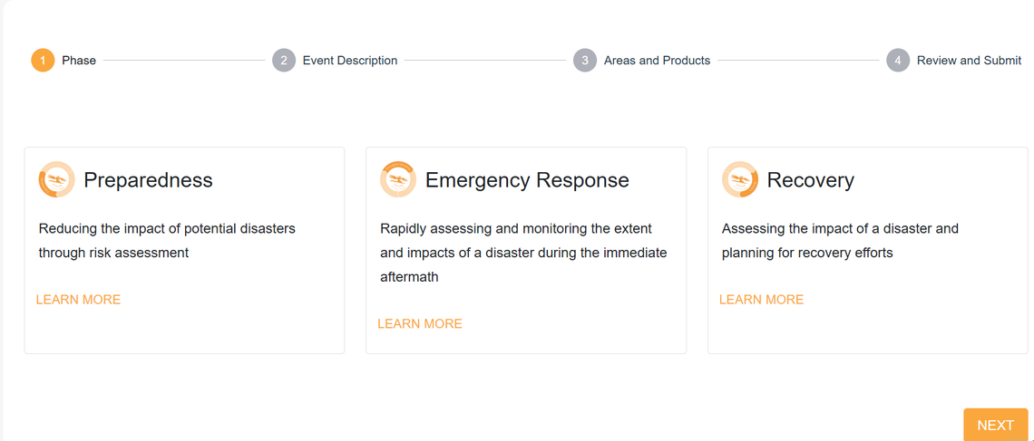Viewport: 1034px width, 441px height.
Task: Select the step 4 number circle
Action: pos(898,61)
